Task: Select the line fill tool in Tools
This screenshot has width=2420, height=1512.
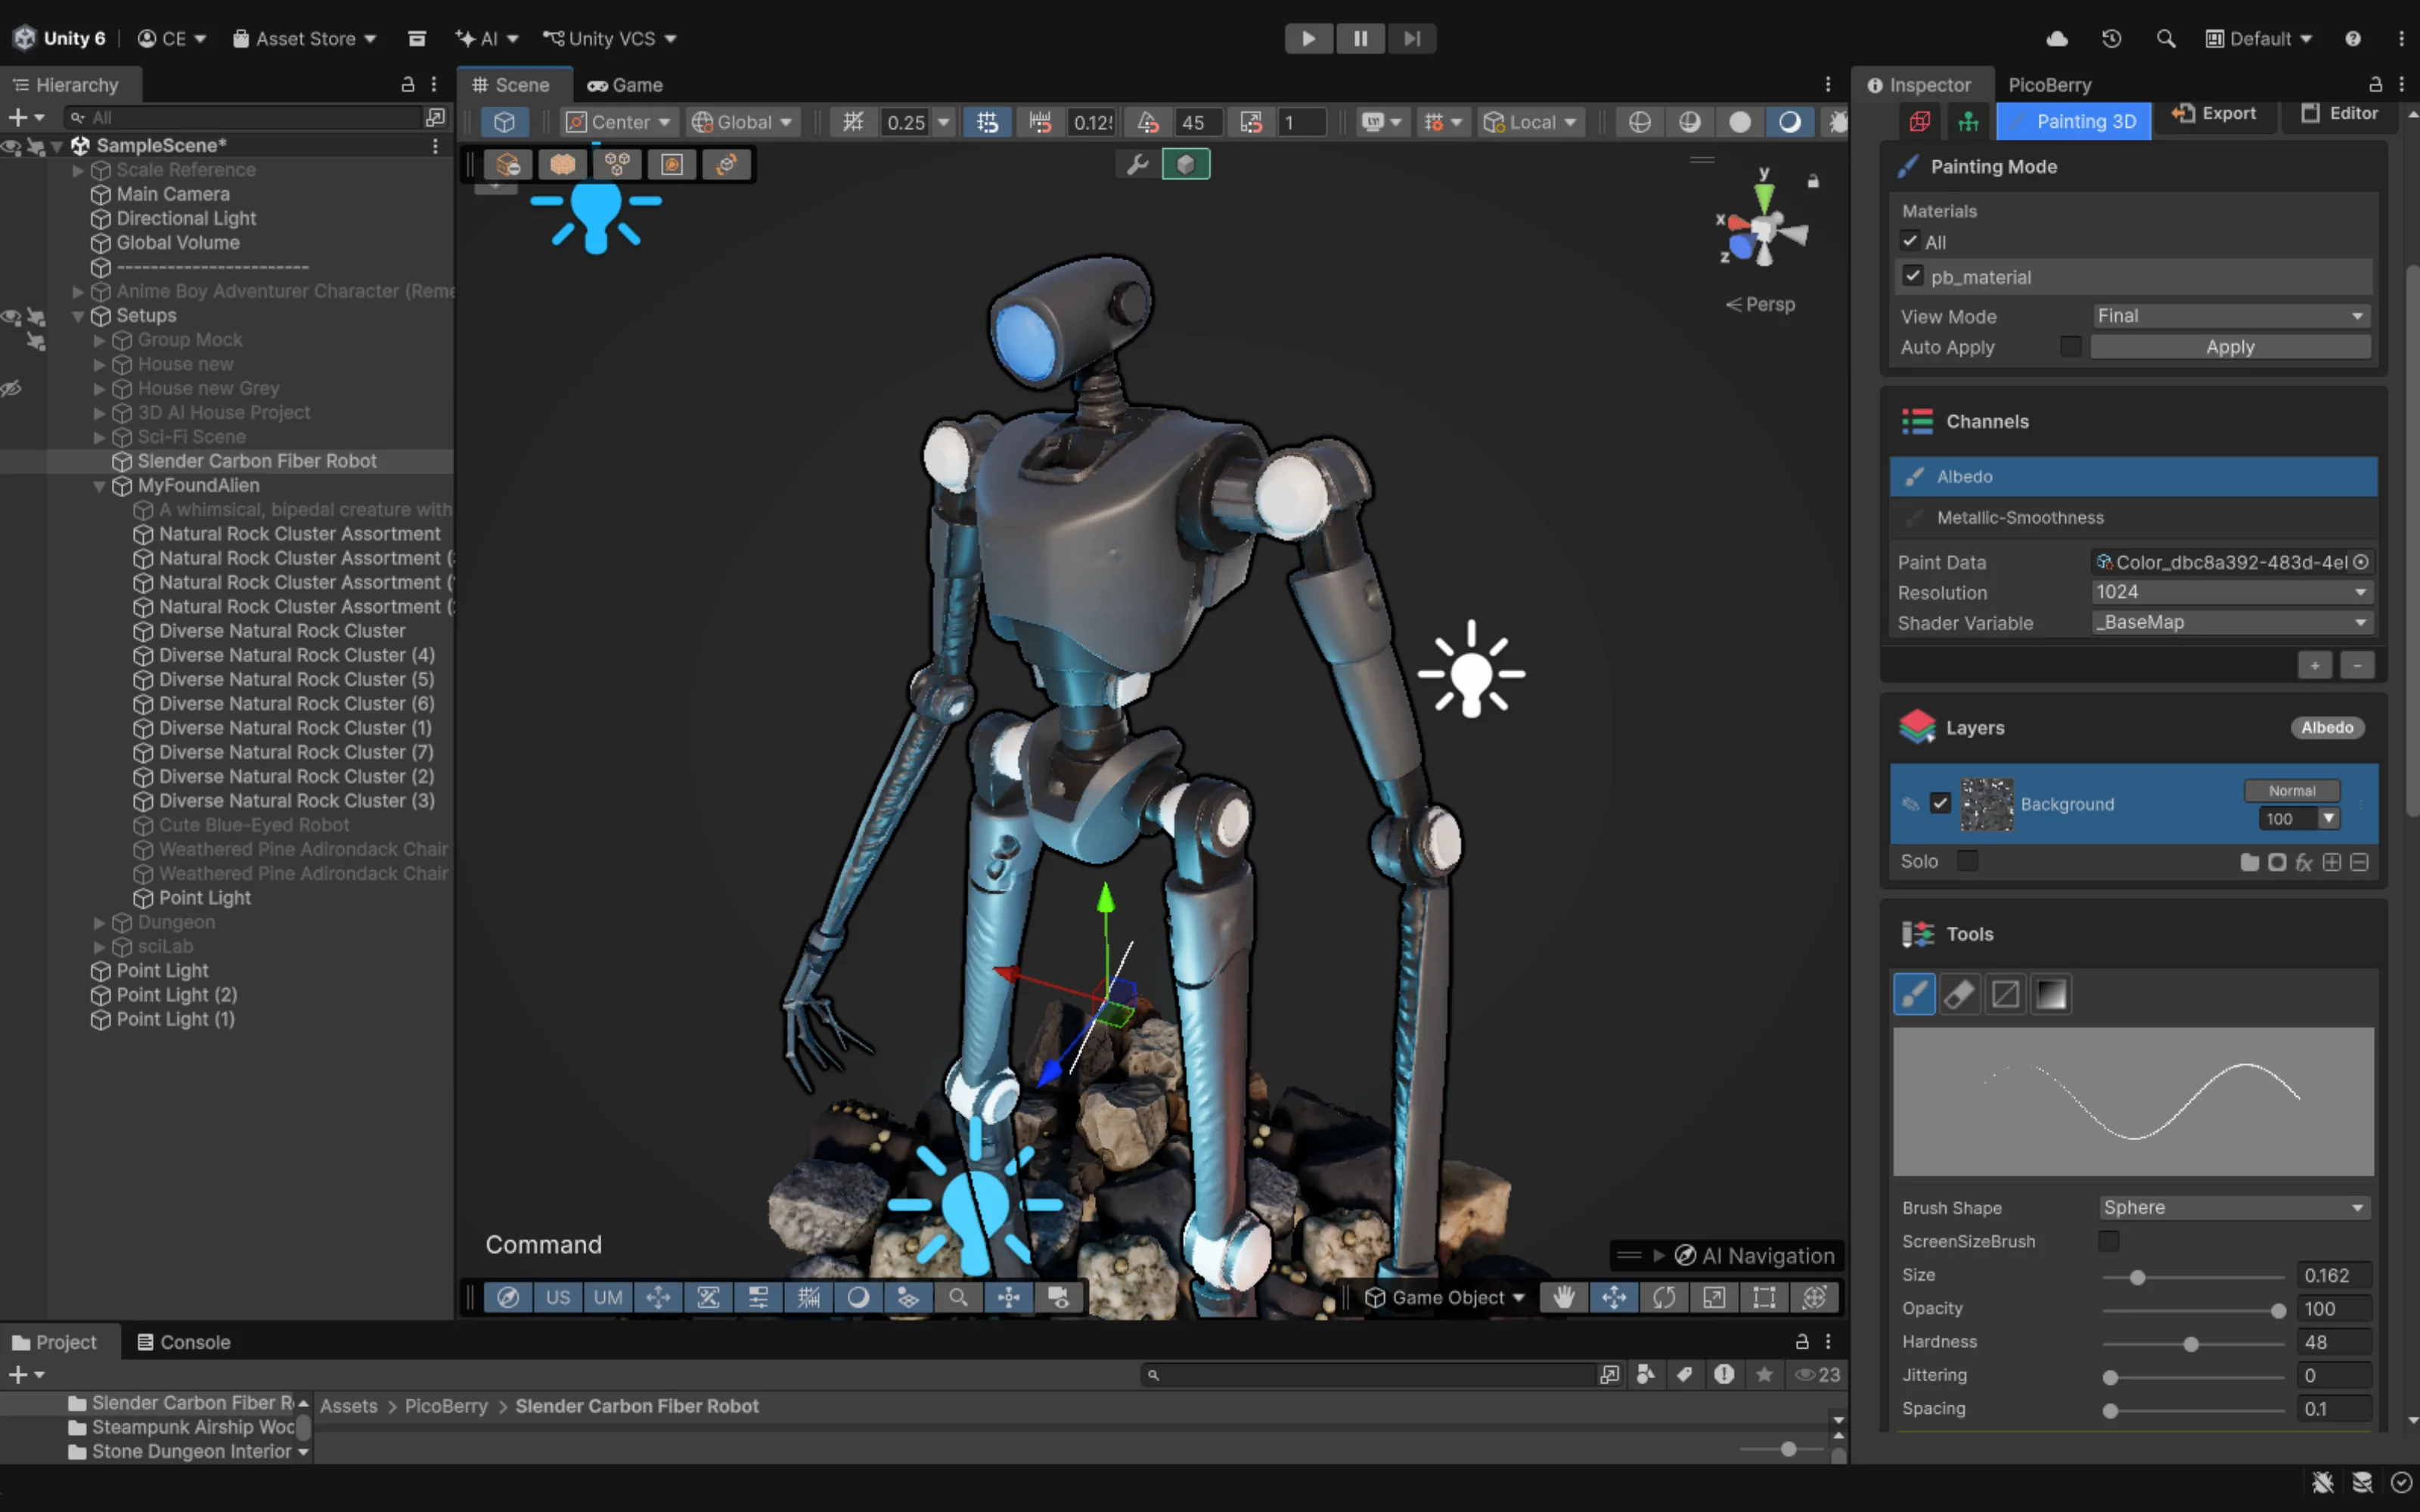Action: tap(2005, 994)
